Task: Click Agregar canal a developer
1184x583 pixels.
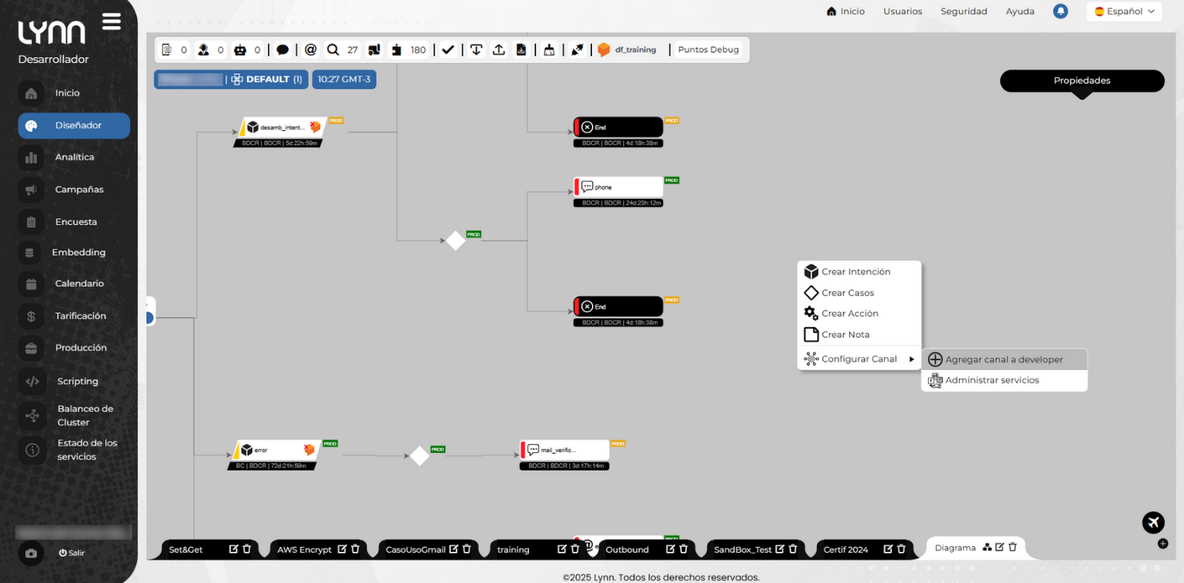Action: tap(1004, 360)
